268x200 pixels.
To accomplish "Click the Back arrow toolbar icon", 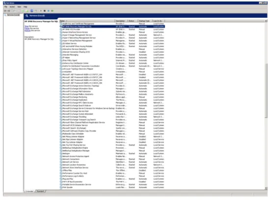I will (x=5, y=11).
